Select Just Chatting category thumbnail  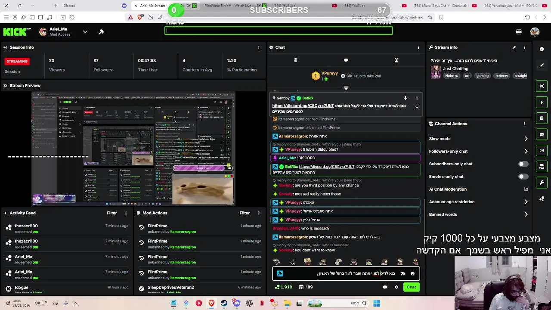point(436,72)
